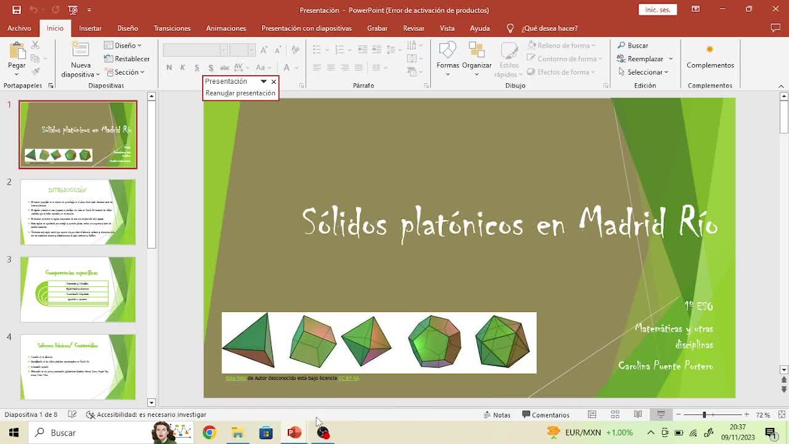Launch Google Chrome from taskbar

210,433
